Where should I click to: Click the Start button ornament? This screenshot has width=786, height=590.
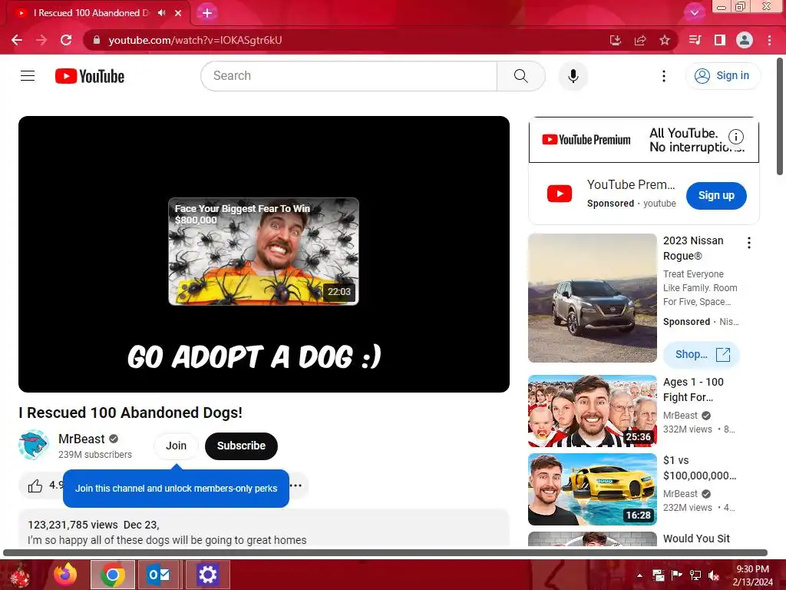20,575
